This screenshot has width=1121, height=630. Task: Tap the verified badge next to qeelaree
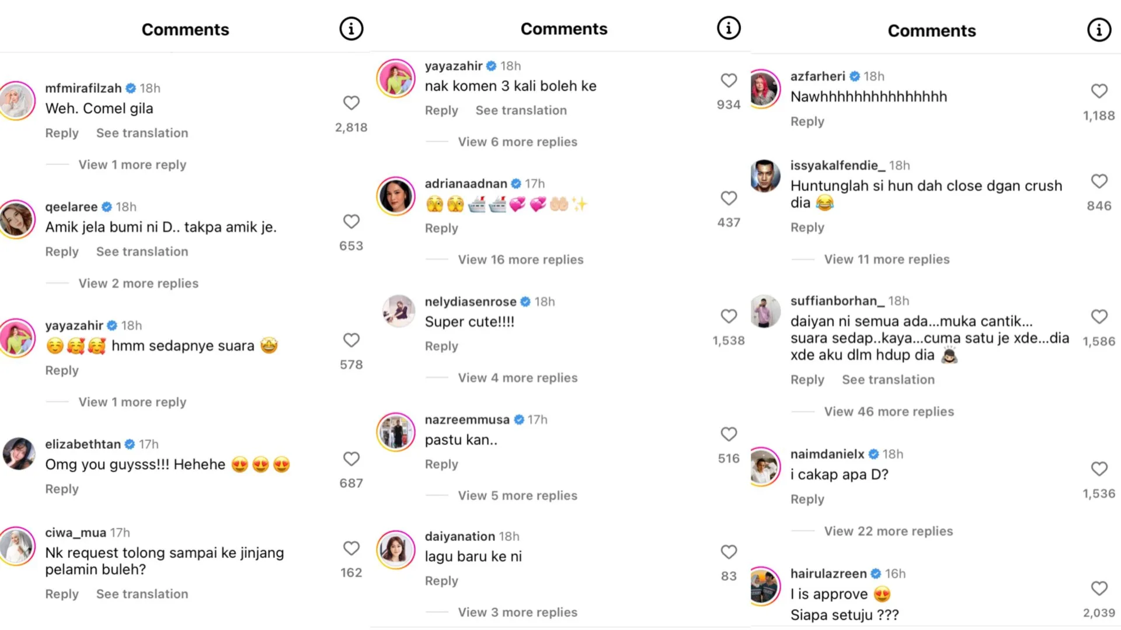[x=107, y=207]
